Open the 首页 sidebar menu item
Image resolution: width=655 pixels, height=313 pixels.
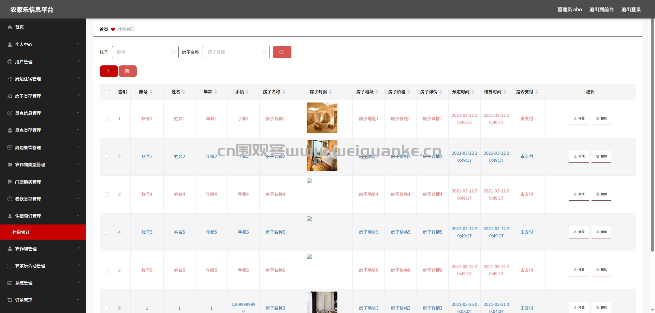43,27
